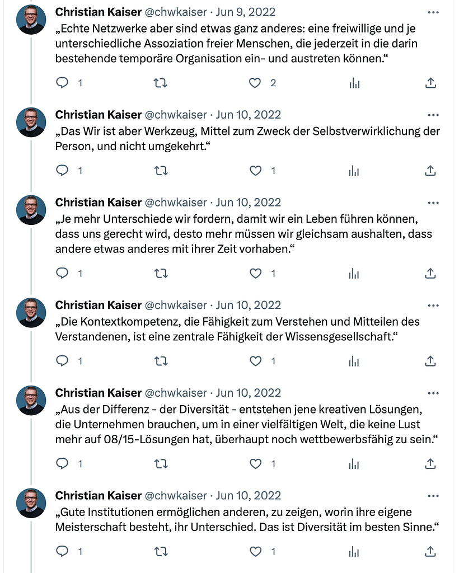Screen dimensions: 459x573
Task: Click @chwkaiser handle on 'Kontextkompetenz' tweet
Action: click(176, 305)
